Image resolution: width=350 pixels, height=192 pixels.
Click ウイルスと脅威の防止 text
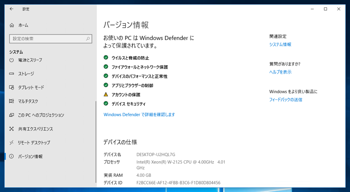[x=130, y=58]
